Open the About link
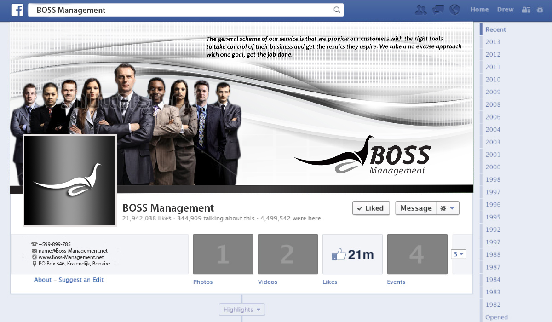 tap(43, 280)
